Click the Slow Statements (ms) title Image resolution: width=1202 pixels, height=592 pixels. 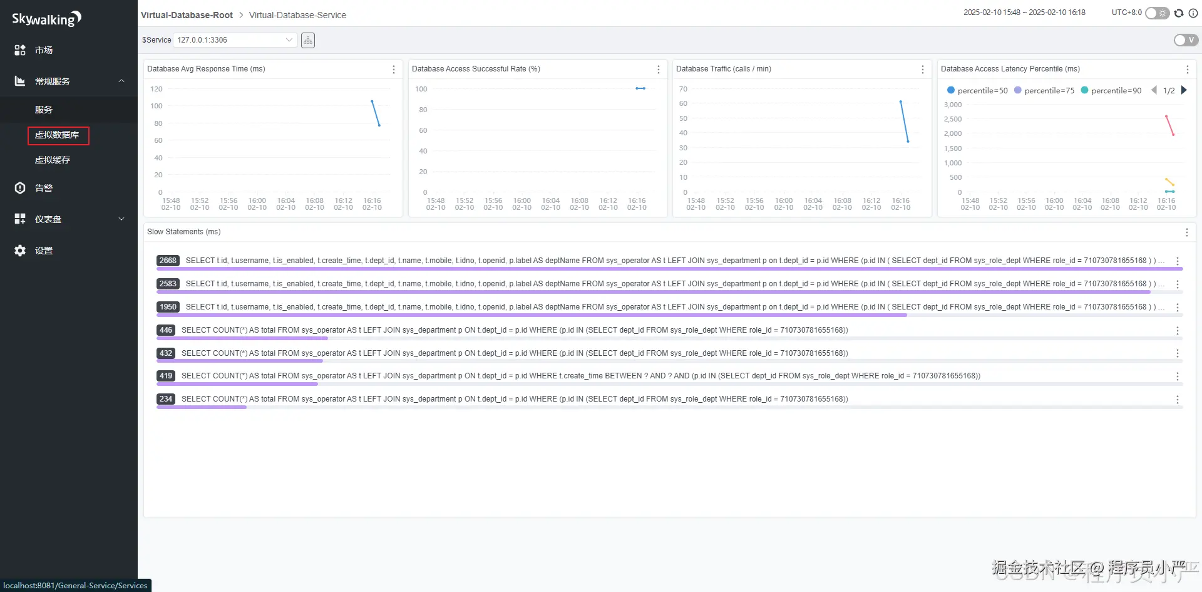184,232
